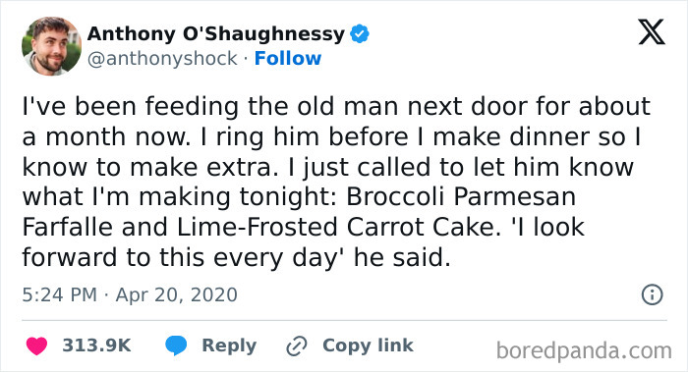Image resolution: width=688 pixels, height=372 pixels.
Task: Click the blue reply speech bubble icon
Action: pyautogui.click(x=176, y=345)
